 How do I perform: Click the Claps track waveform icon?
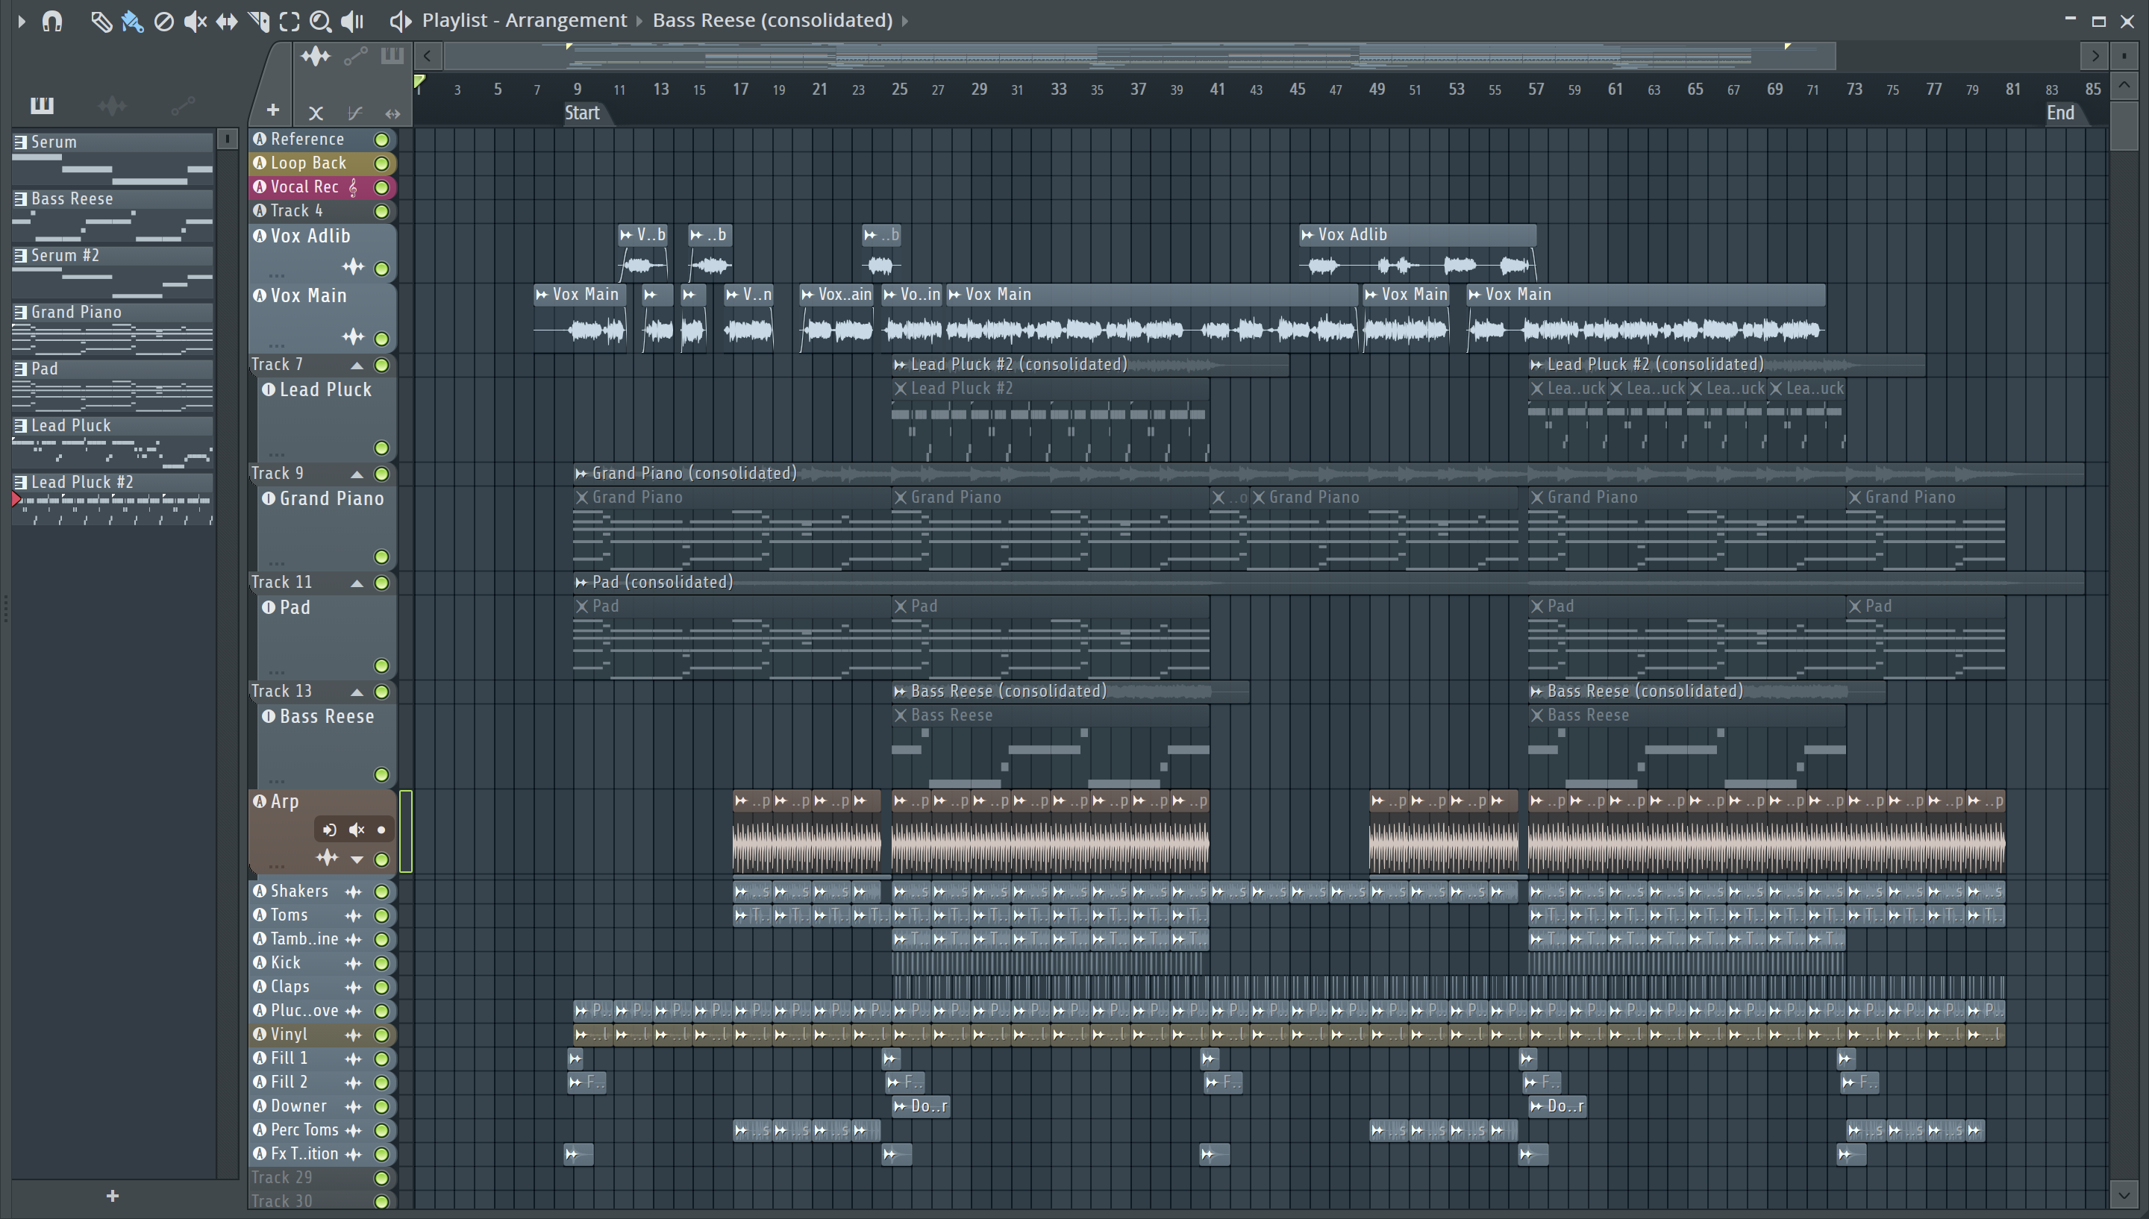click(x=354, y=987)
